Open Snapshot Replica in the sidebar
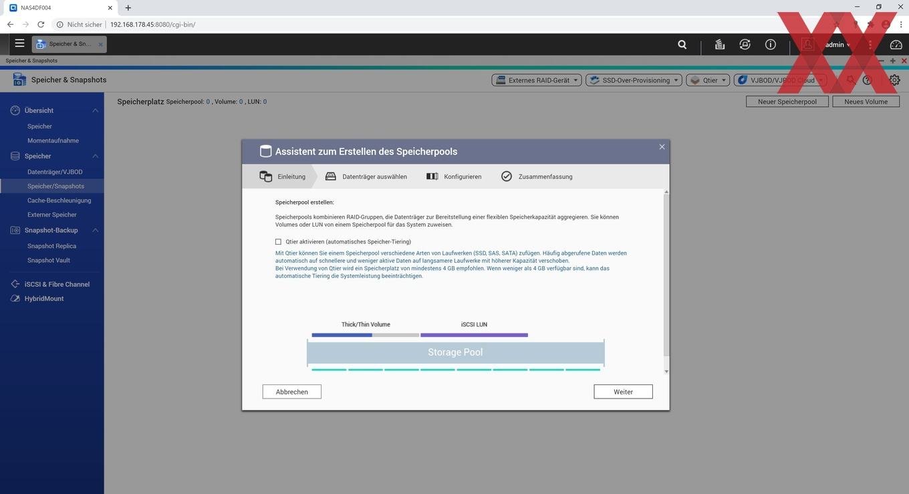909x494 pixels. click(51, 246)
